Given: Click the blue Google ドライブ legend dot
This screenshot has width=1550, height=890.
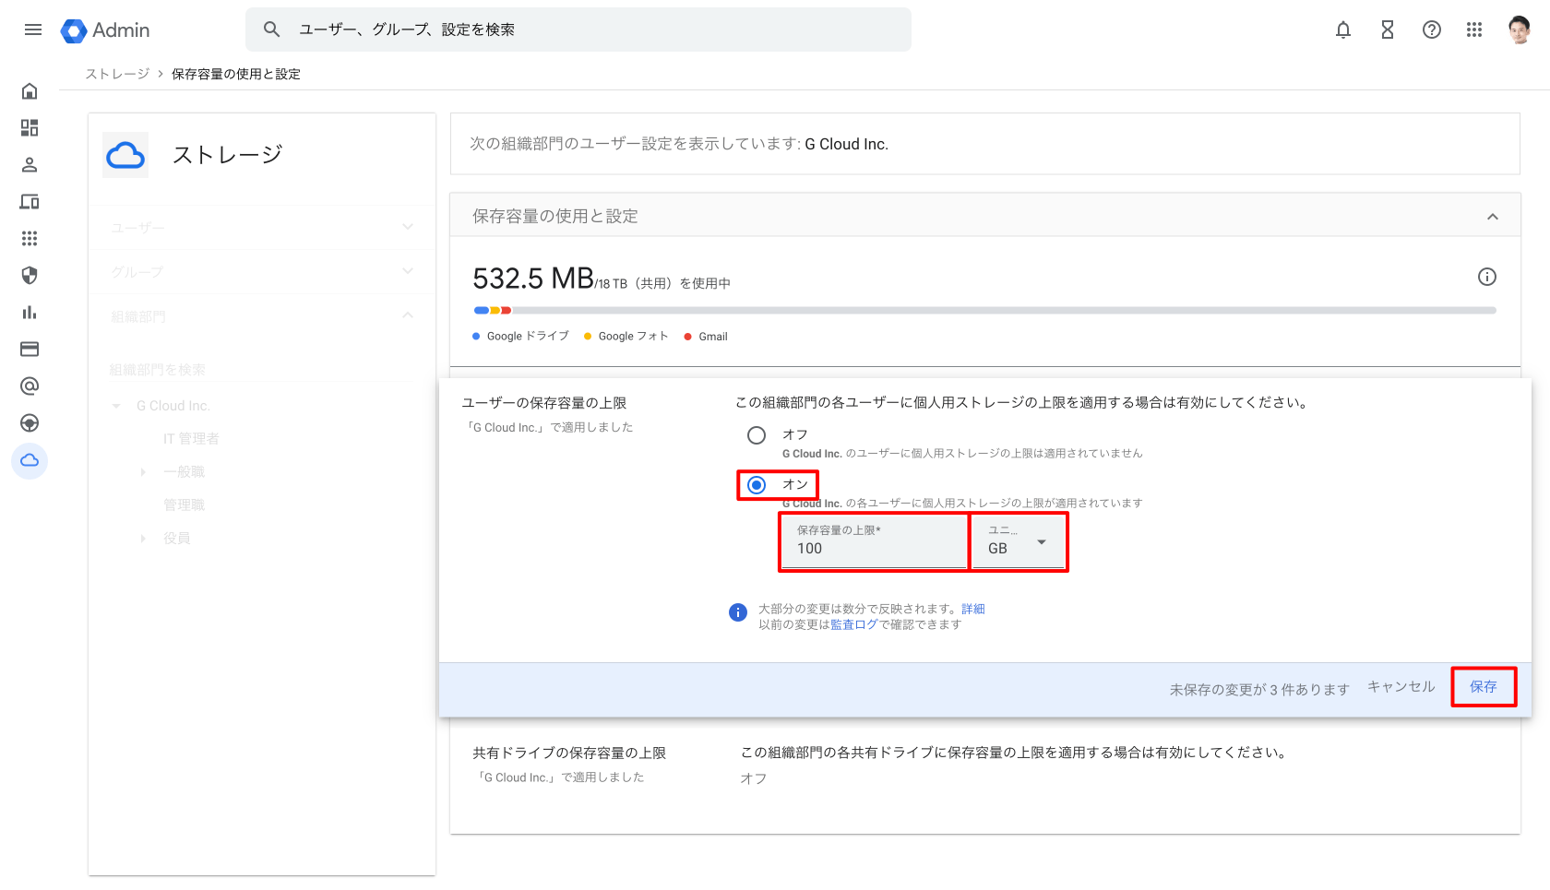Looking at the screenshot, I should pyautogui.click(x=476, y=337).
